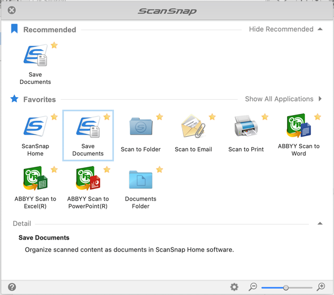Click Hide Recommended link
Viewport: 334px width, 295px height.
(281, 29)
